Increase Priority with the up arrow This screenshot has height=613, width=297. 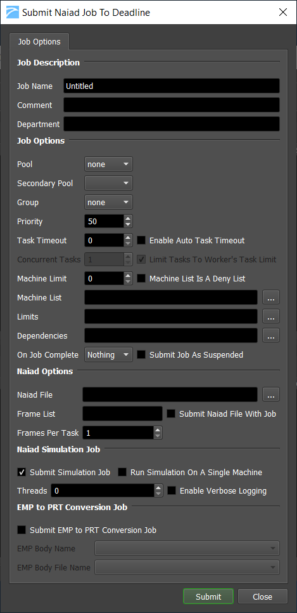128,218
